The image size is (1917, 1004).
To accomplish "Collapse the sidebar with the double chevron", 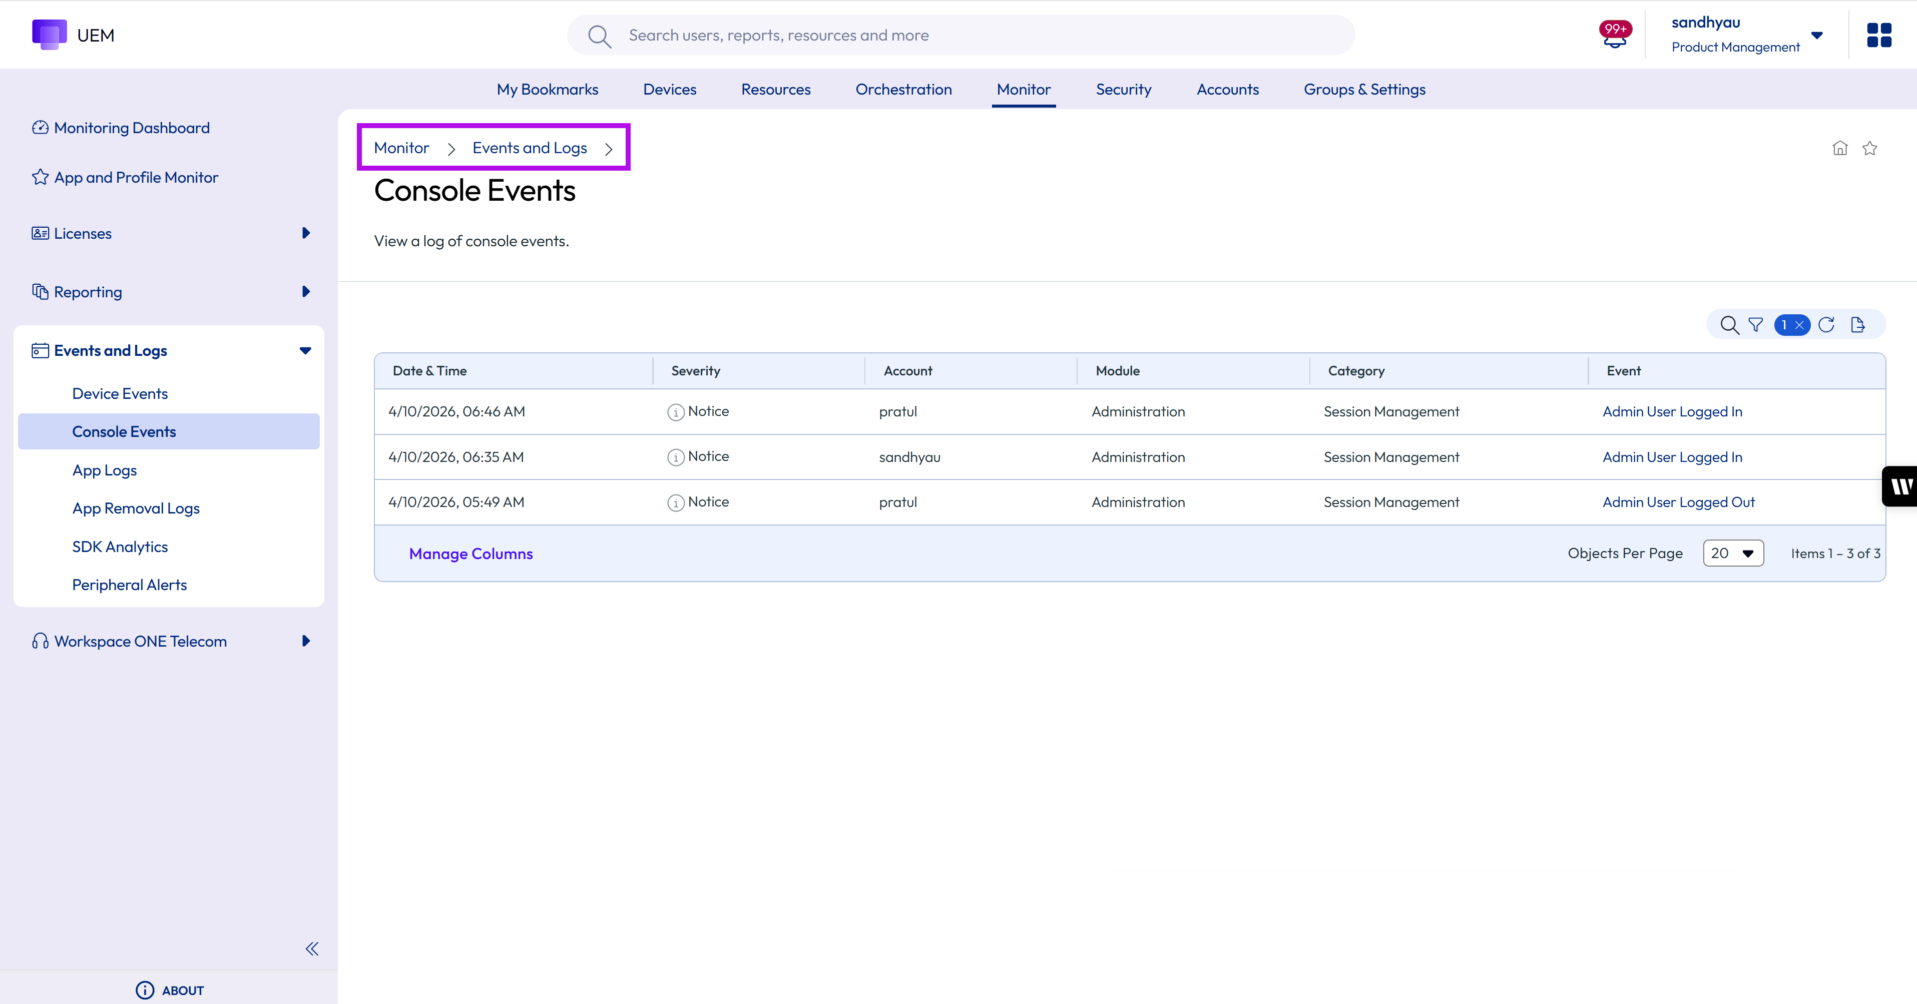I will coord(312,948).
